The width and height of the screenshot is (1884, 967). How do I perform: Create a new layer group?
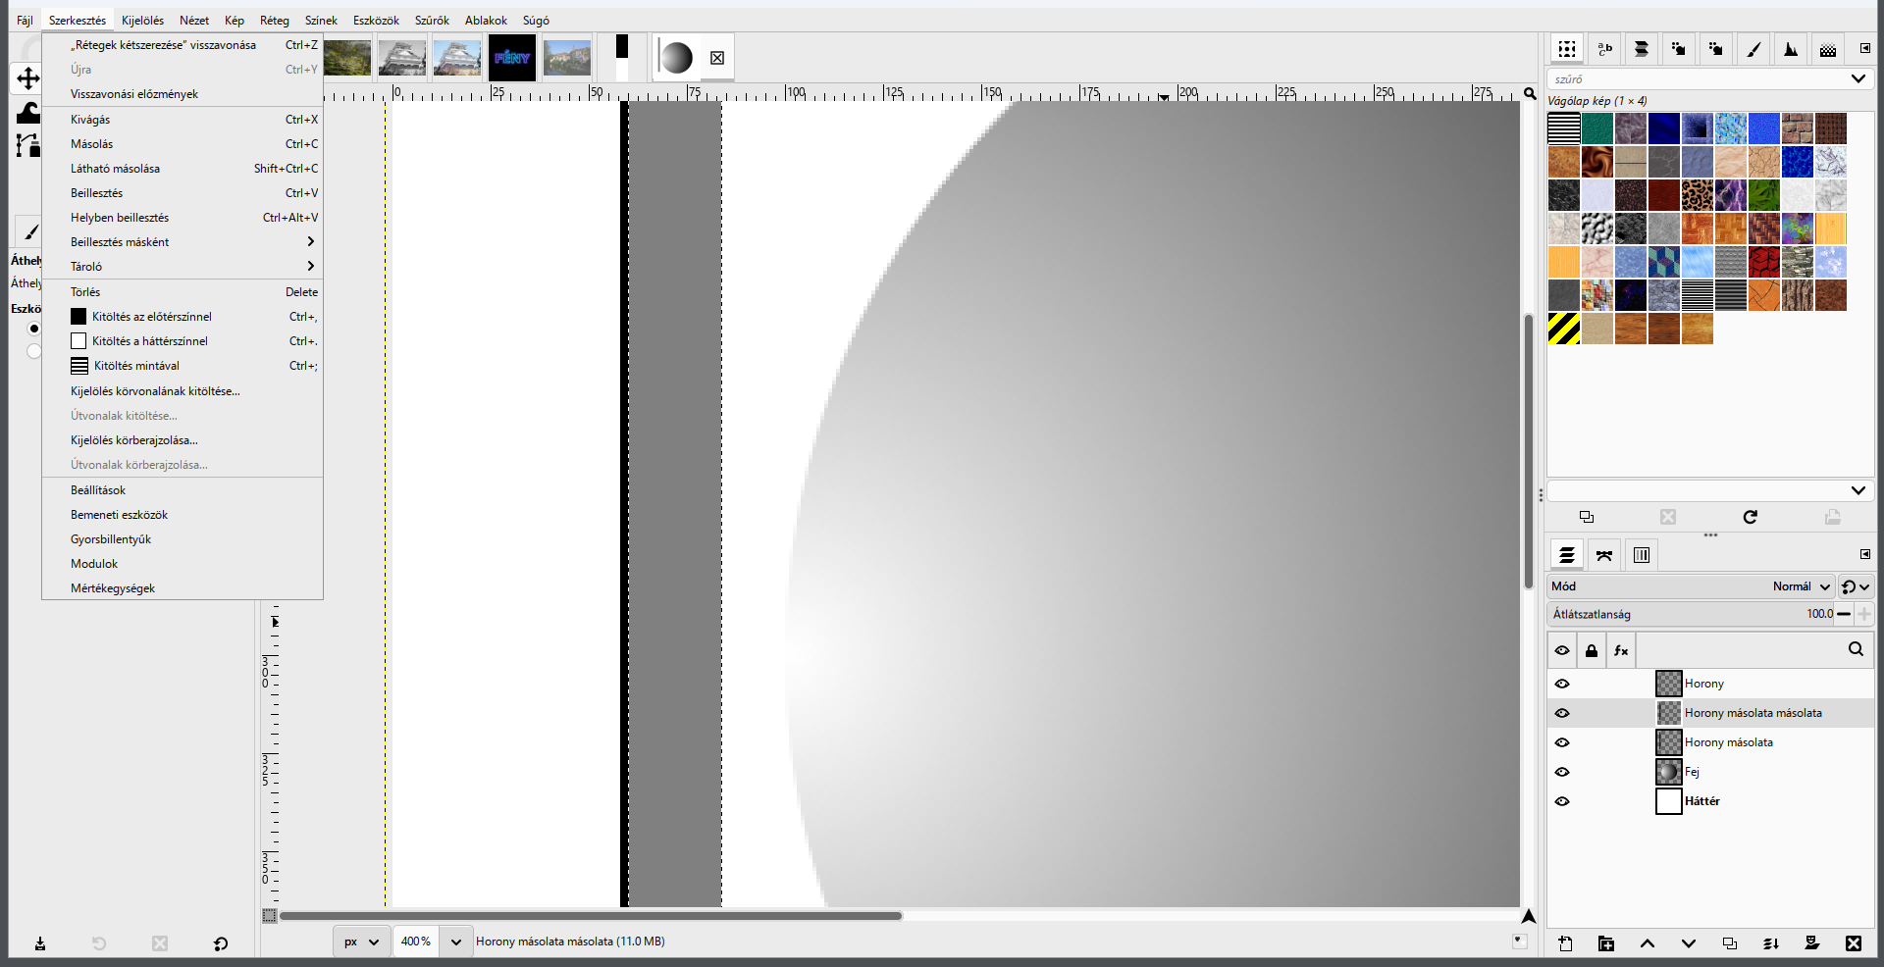pyautogui.click(x=1606, y=943)
